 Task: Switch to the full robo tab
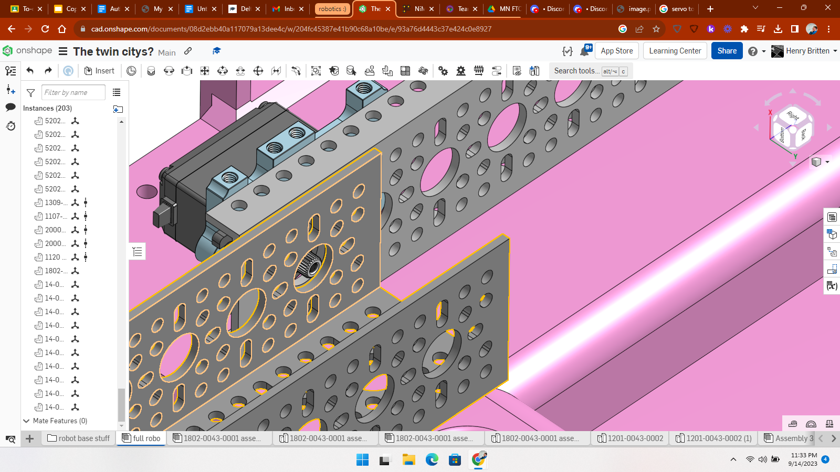[x=141, y=438]
